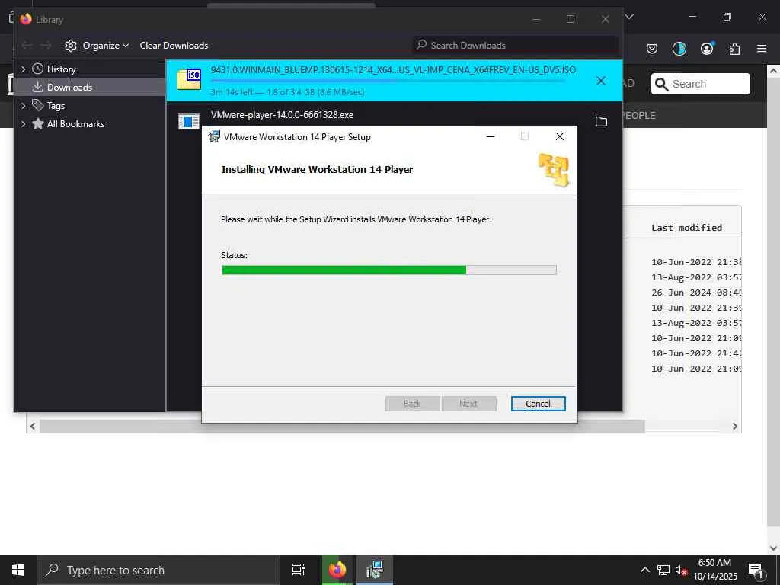
Task: Open Firefox Pocket save icon
Action: click(652, 48)
